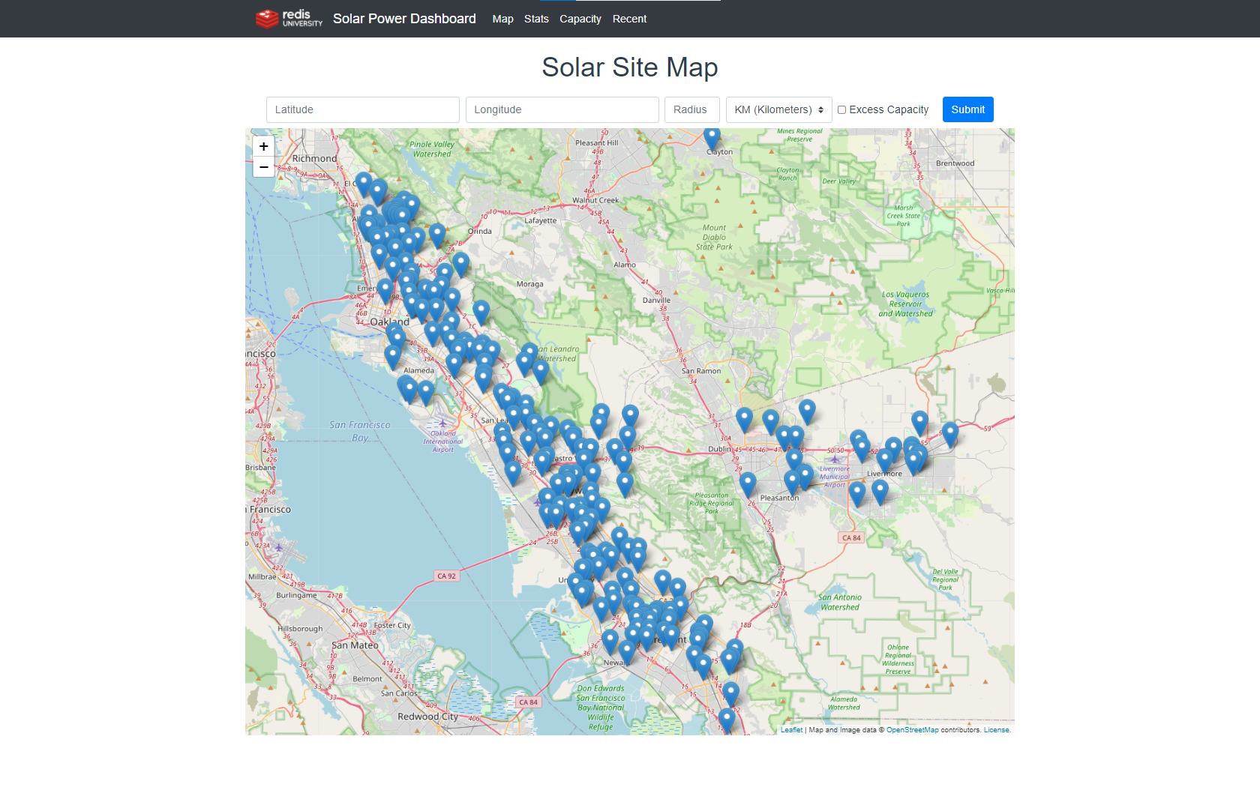Click the Walnut Creek map label
The image size is (1260, 787).
[595, 200]
